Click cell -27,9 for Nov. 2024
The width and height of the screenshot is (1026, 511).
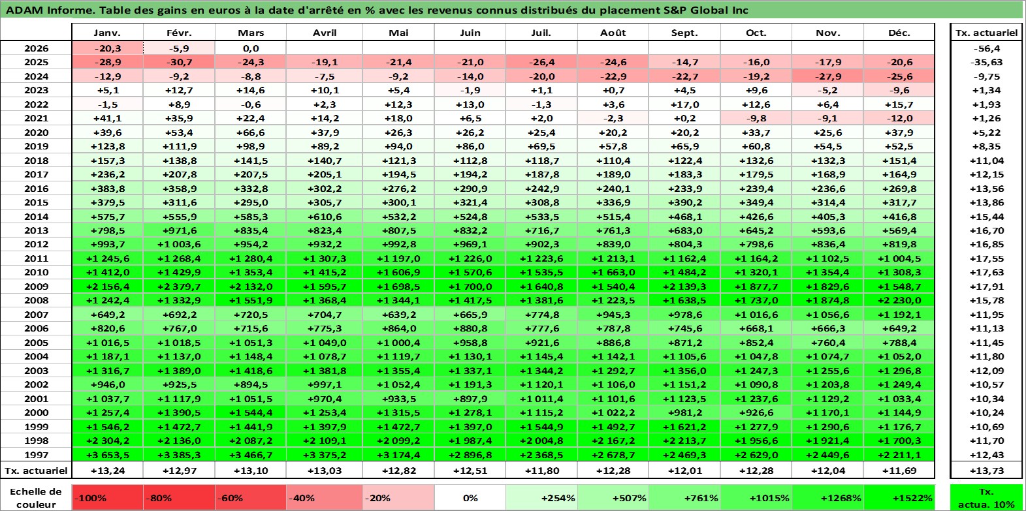pyautogui.click(x=827, y=76)
